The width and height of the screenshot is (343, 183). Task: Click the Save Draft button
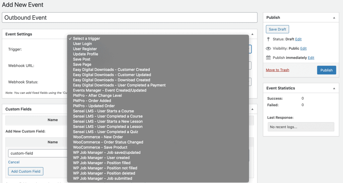[x=277, y=29]
